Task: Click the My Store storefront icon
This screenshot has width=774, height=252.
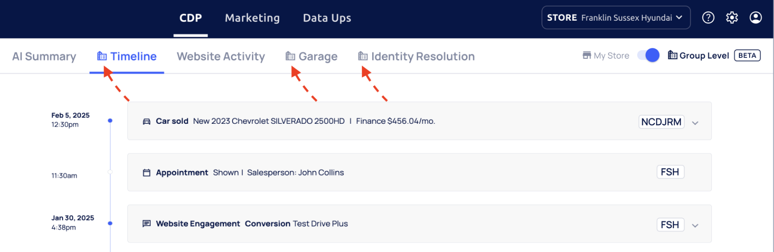Action: coord(587,55)
